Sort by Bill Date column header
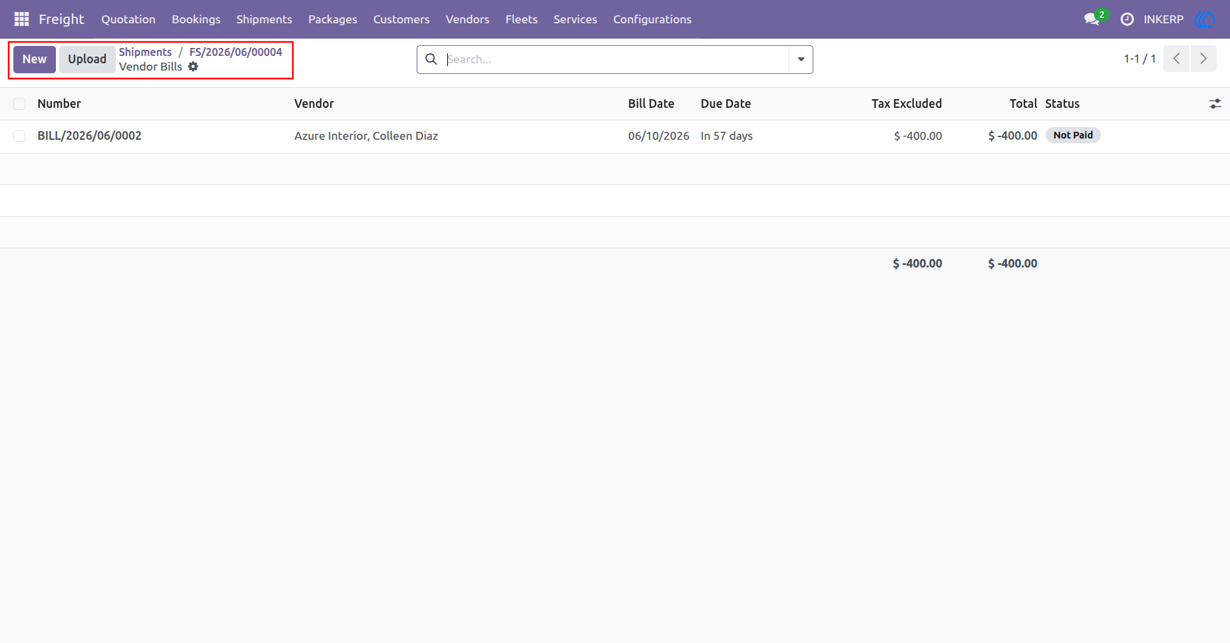Image resolution: width=1230 pixels, height=643 pixels. [x=651, y=104]
